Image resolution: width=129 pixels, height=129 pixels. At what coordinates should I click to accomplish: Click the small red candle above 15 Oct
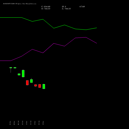[36, 85]
